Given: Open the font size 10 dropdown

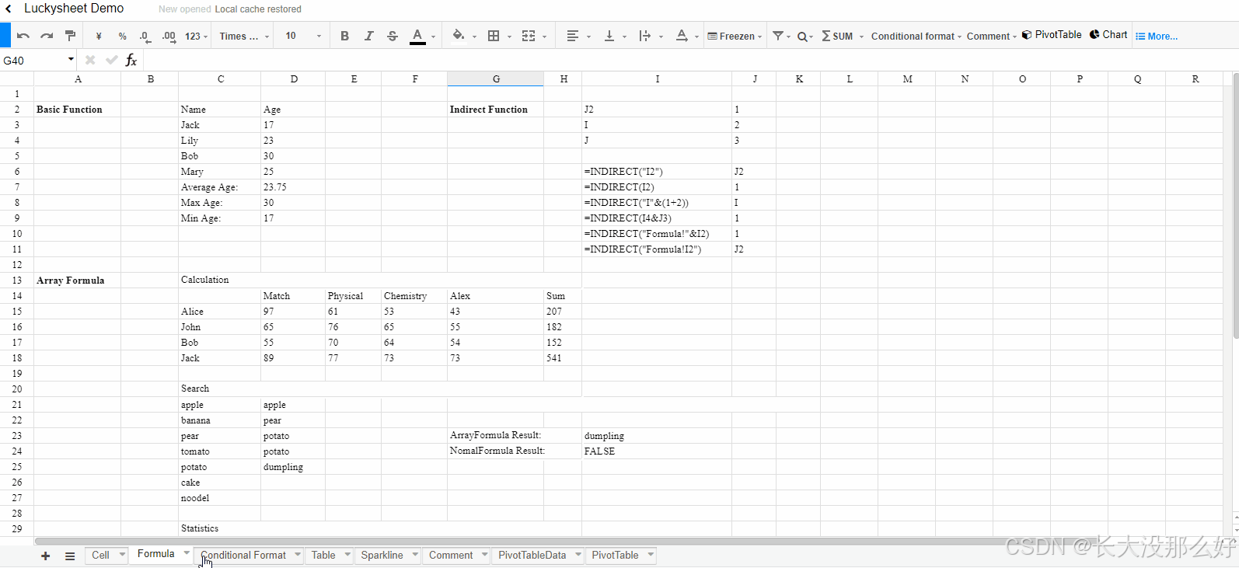Looking at the screenshot, I should (x=303, y=37).
